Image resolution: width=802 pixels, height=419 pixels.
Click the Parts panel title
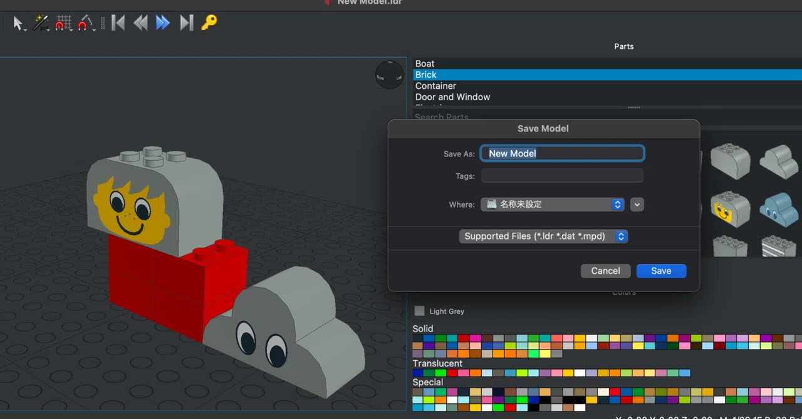(x=623, y=46)
